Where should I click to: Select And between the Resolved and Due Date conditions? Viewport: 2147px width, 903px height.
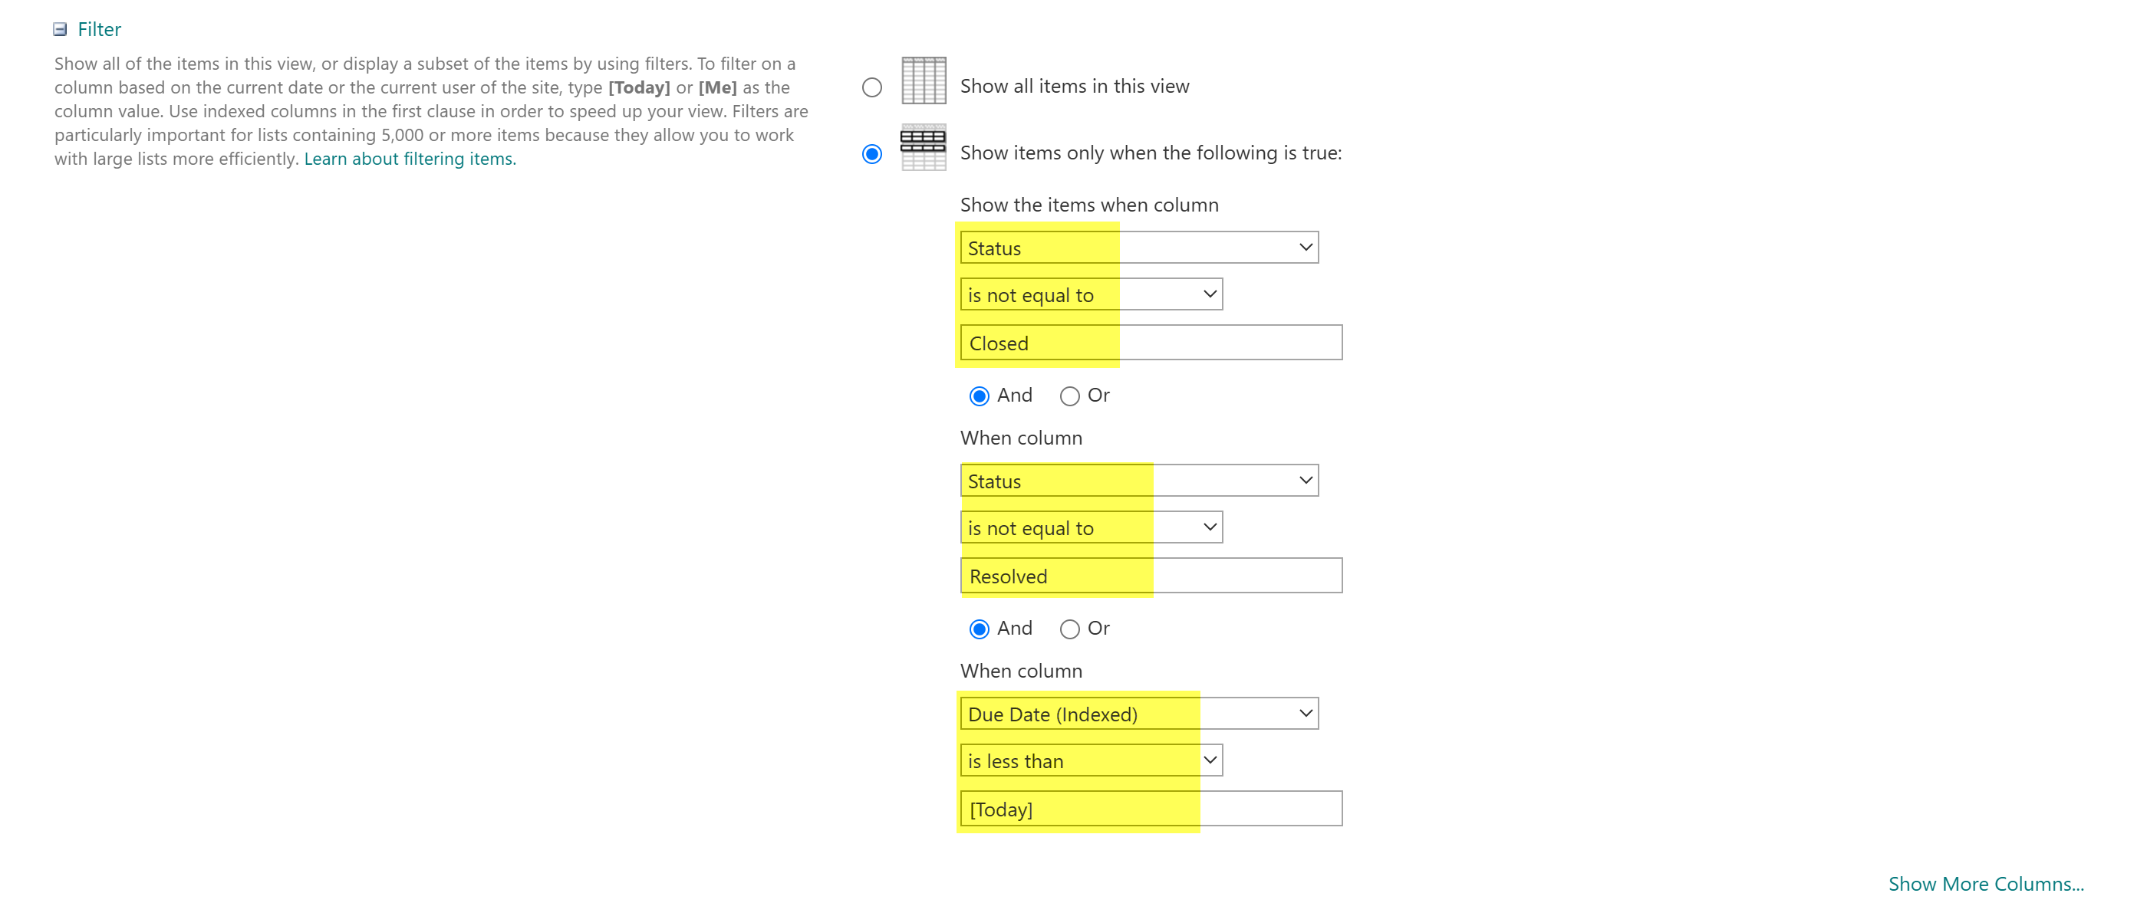(x=980, y=629)
